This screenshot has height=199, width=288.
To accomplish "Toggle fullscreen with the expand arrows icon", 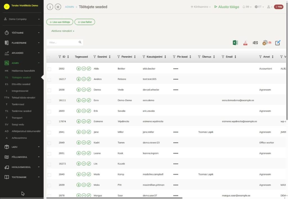I will 58,7.
